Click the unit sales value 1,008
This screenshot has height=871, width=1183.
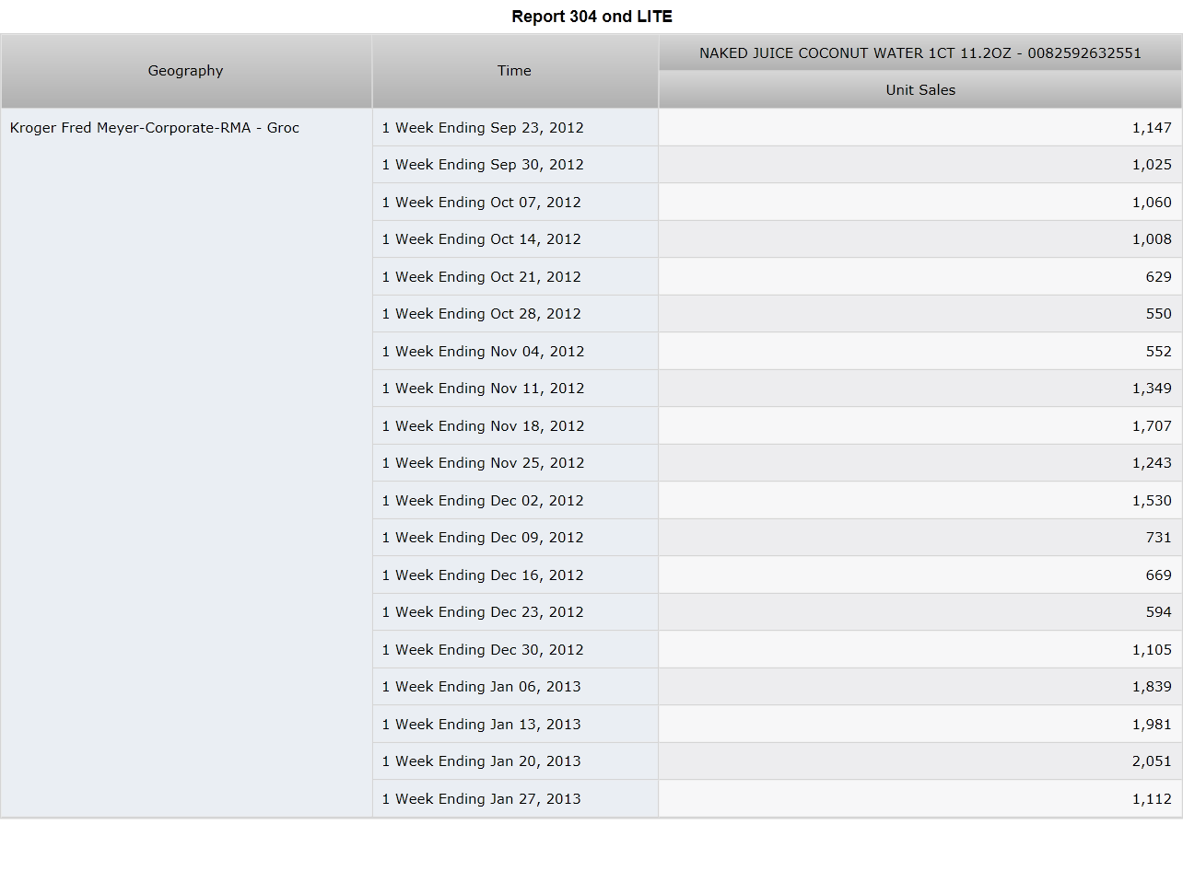click(1152, 239)
